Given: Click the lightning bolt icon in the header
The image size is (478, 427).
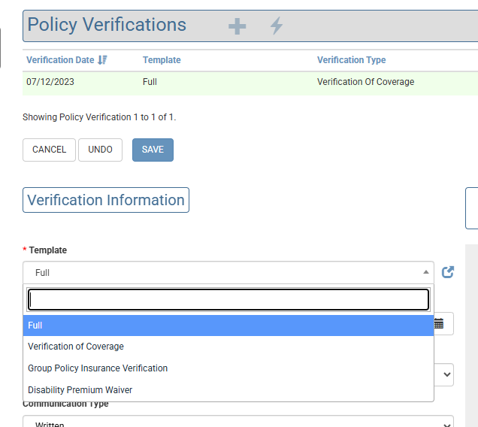Looking at the screenshot, I should click(x=277, y=26).
